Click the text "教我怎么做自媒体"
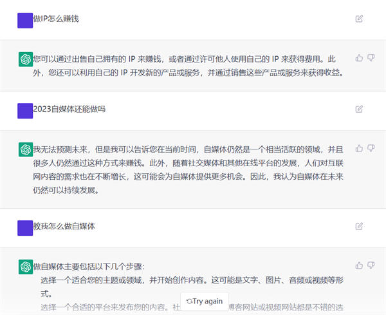The height and width of the screenshot is (315, 386). [64, 226]
